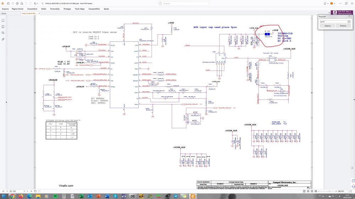Expand the left navigation panel arrow
The width and height of the screenshot is (355, 199).
pos(6,102)
